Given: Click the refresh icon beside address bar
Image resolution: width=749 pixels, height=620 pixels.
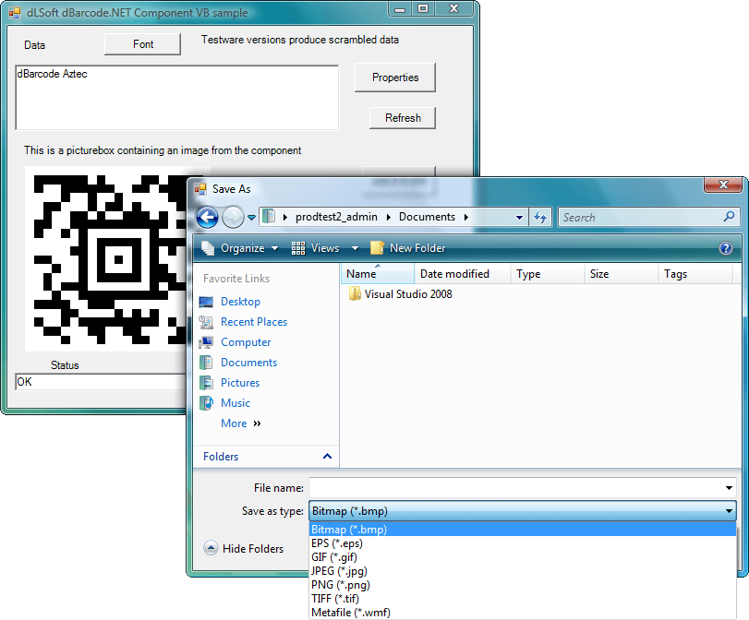Looking at the screenshot, I should point(540,217).
